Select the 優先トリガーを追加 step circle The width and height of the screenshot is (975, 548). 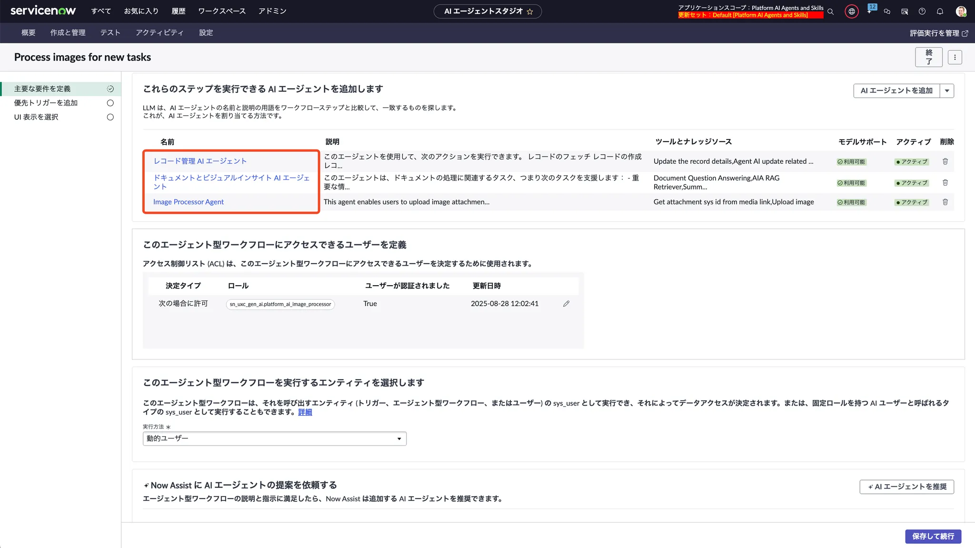click(110, 103)
